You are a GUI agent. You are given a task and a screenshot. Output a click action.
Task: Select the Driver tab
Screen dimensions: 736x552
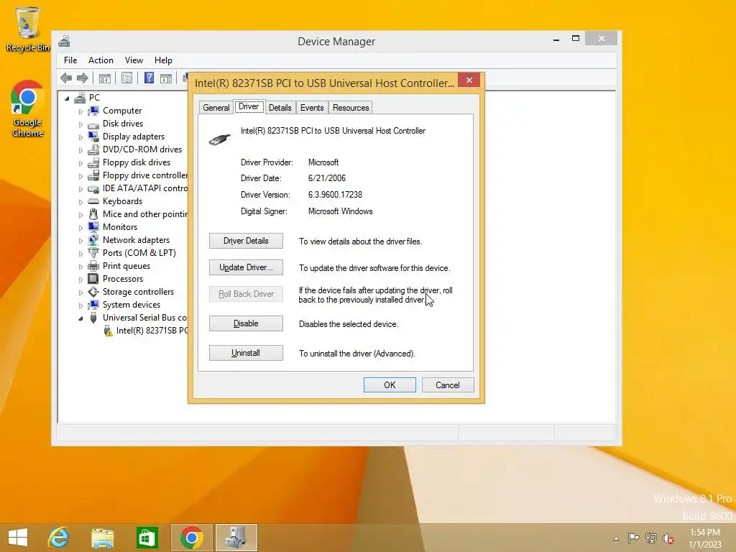(249, 106)
